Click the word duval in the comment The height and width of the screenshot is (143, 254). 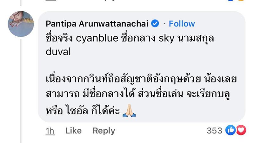58,51
